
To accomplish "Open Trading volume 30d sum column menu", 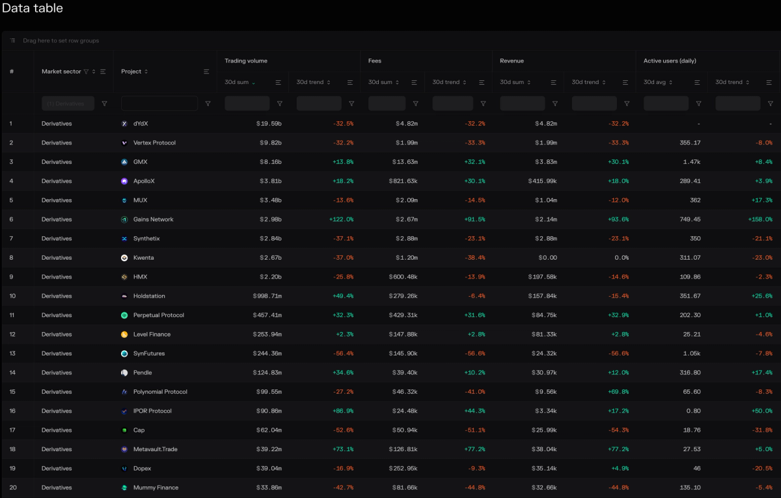I will pyautogui.click(x=278, y=82).
